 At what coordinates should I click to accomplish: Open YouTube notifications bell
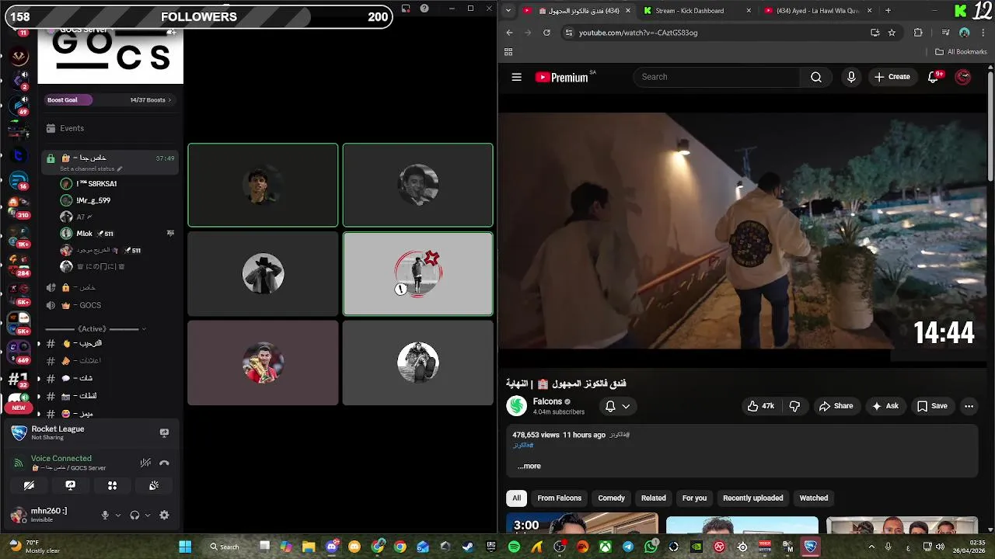tap(934, 77)
